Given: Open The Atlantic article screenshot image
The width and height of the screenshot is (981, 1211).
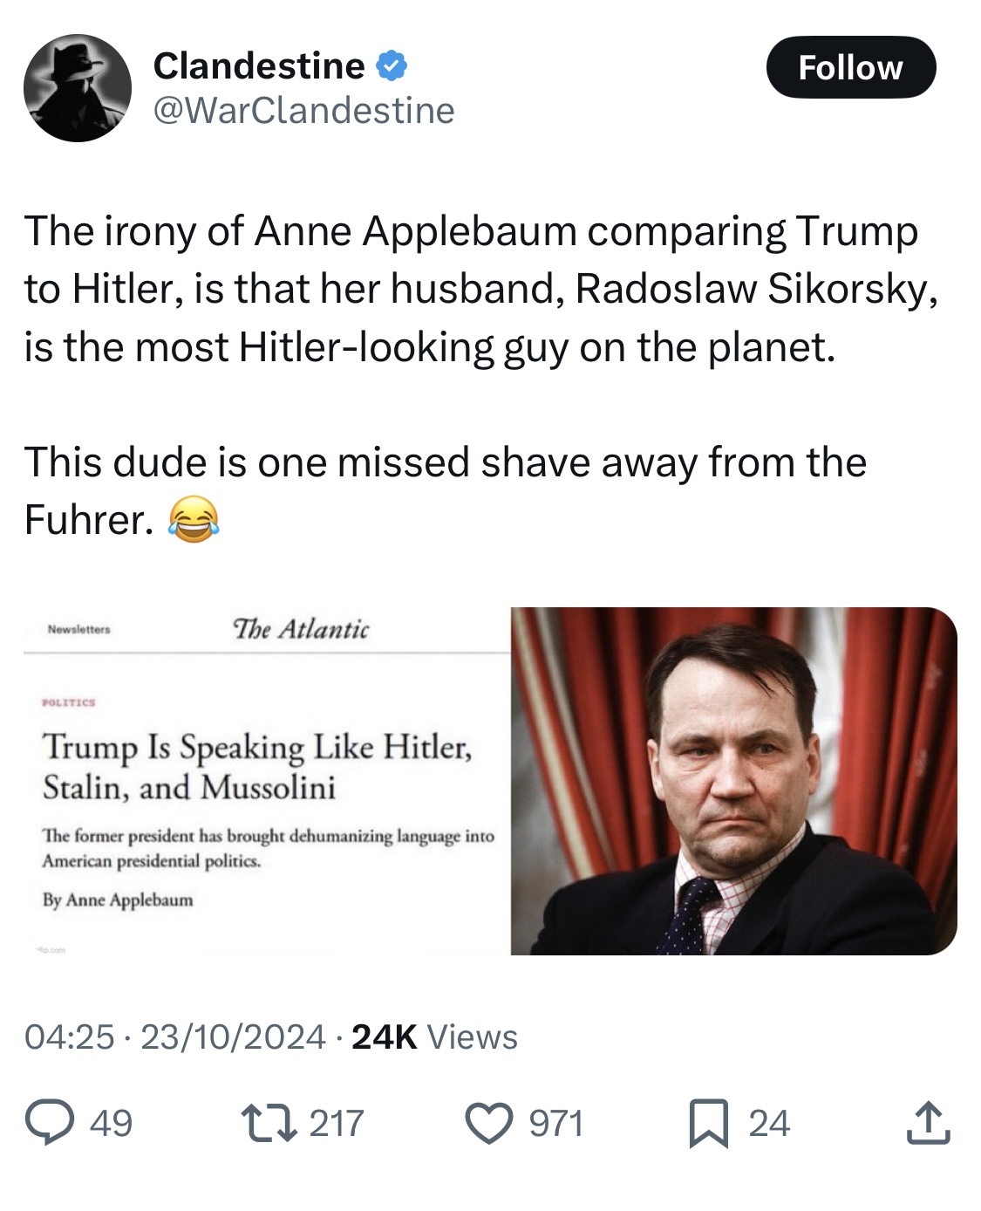Looking at the screenshot, I should click(267, 780).
